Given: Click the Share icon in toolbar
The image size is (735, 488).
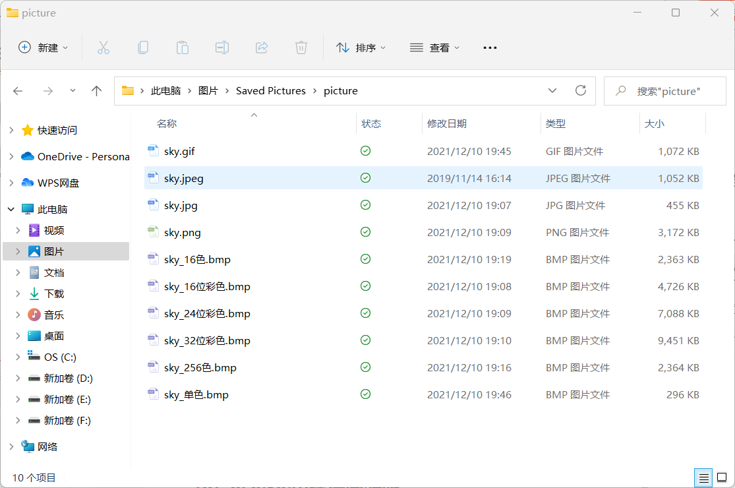Looking at the screenshot, I should pos(262,48).
